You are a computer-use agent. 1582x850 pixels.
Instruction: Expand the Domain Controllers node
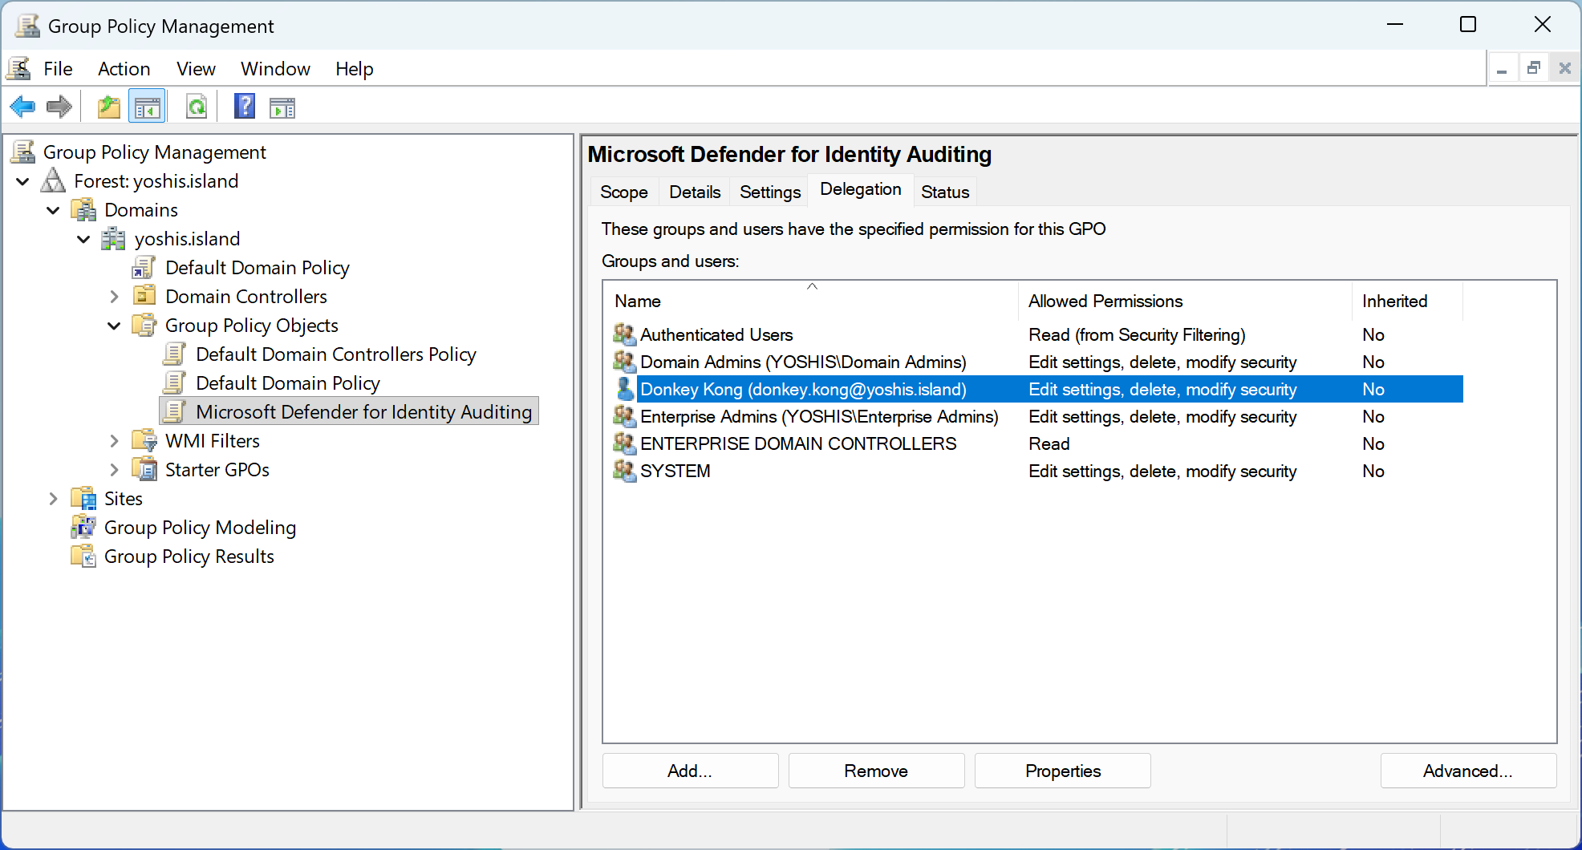(114, 297)
